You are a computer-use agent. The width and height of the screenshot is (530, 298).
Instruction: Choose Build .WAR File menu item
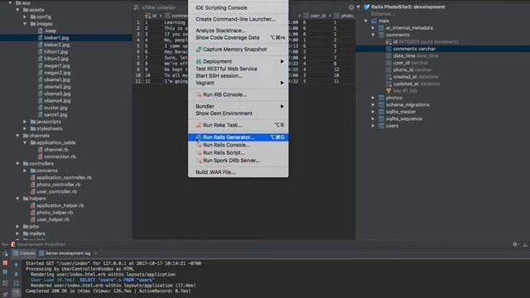pyautogui.click(x=238, y=172)
